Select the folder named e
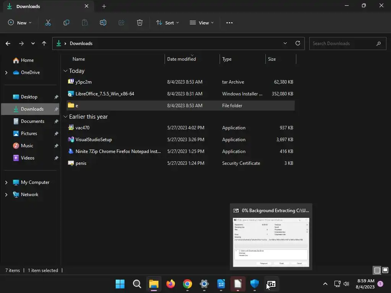 point(181,106)
